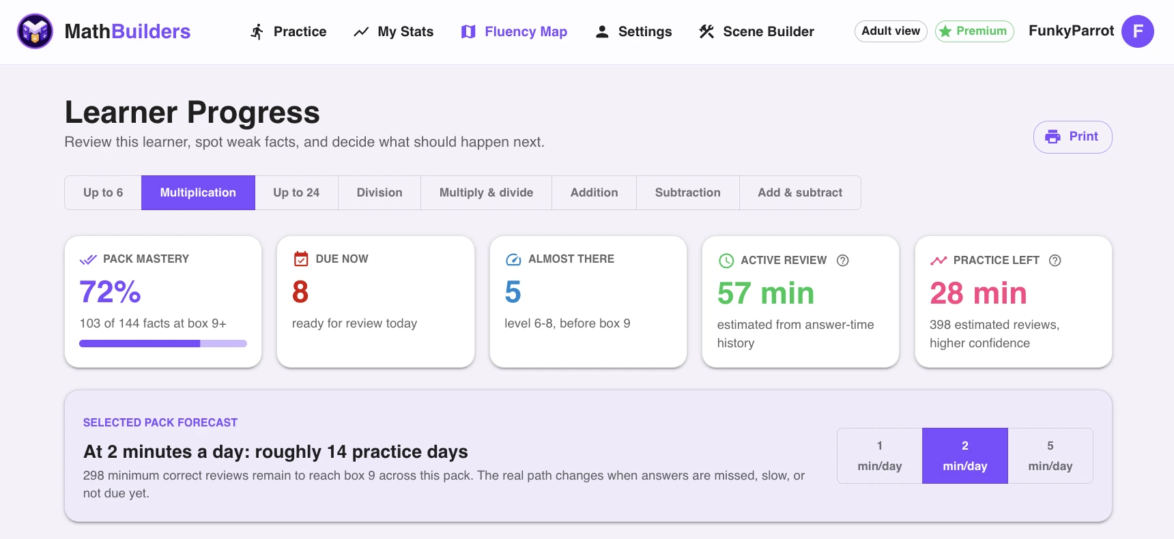The width and height of the screenshot is (1174, 539).
Task: Click the MathBuilders brand name
Action: (x=128, y=31)
